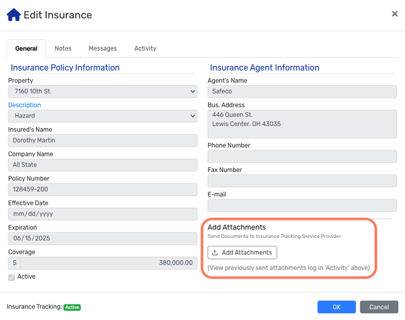Expand the Property dropdown showing 7160 10th St.
This screenshot has height=320, width=405.
[x=103, y=91]
